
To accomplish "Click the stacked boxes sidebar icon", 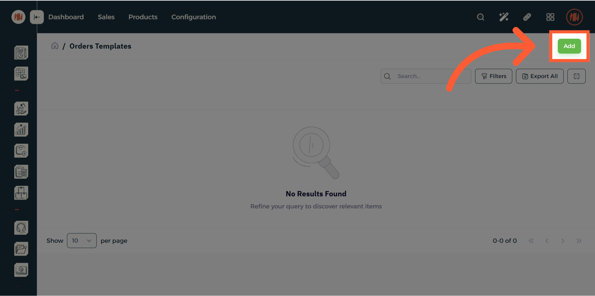I will [21, 193].
